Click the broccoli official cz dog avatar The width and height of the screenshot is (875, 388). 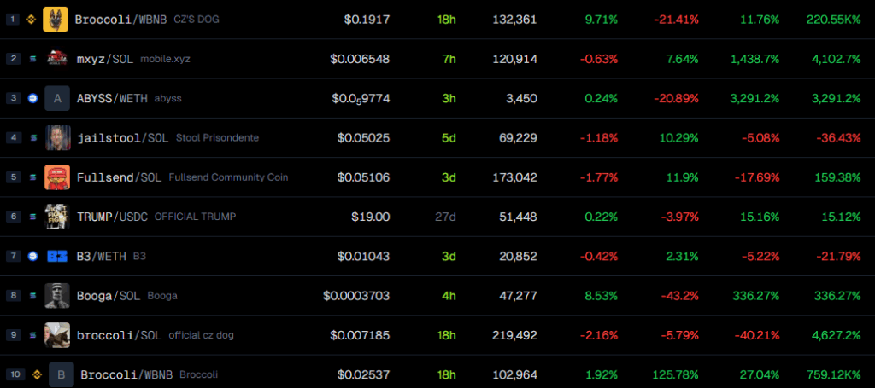coord(57,336)
